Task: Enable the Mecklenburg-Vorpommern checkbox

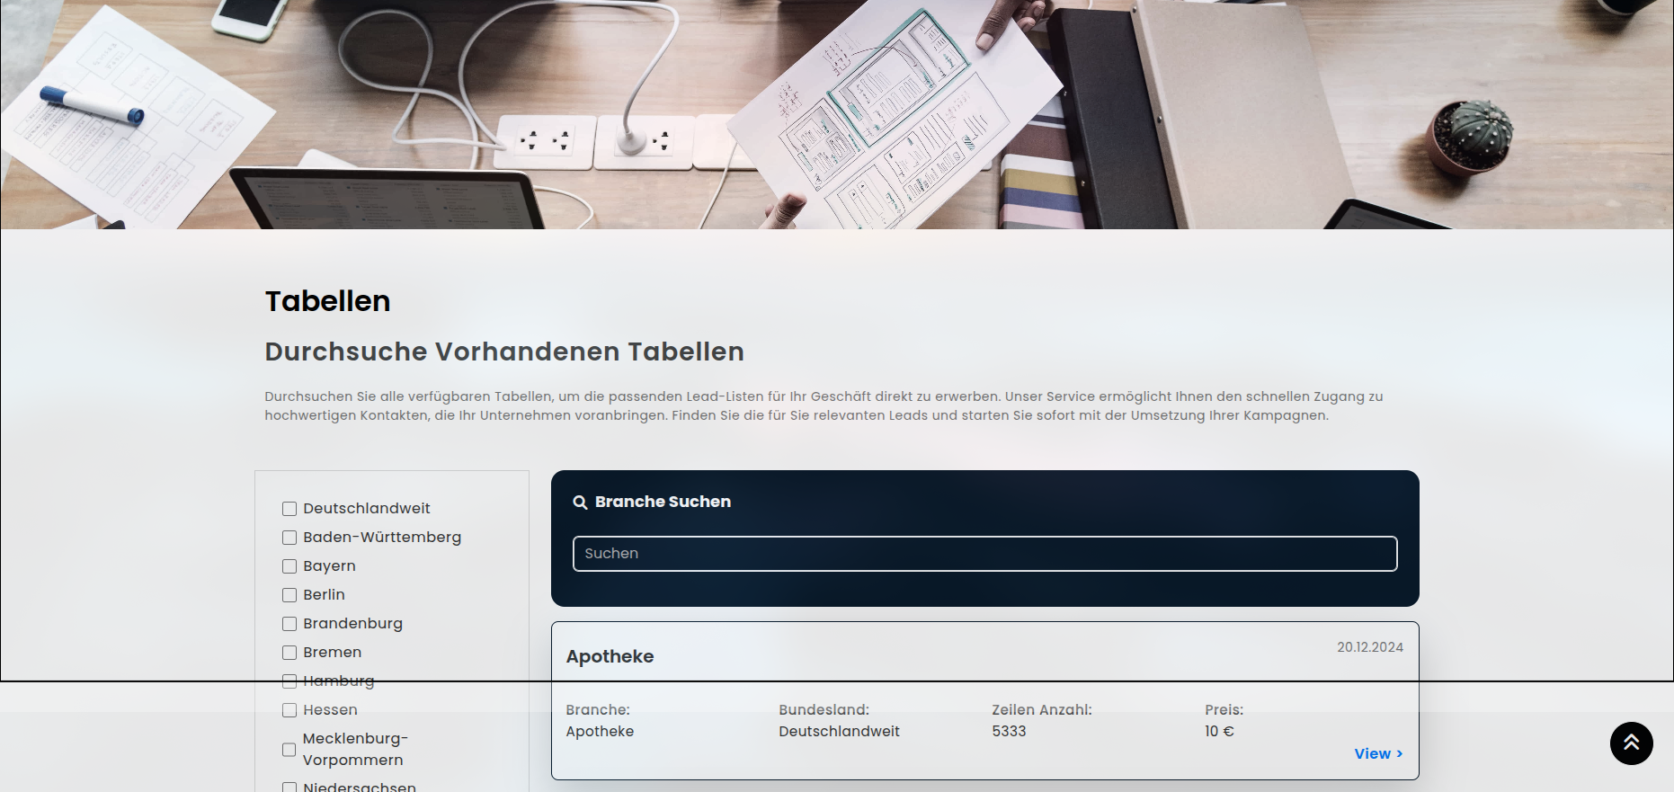Action: [289, 750]
